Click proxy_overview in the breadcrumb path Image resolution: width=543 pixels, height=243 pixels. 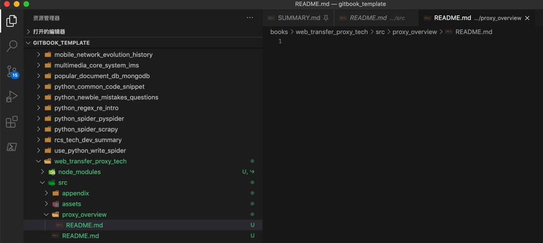tap(415, 32)
